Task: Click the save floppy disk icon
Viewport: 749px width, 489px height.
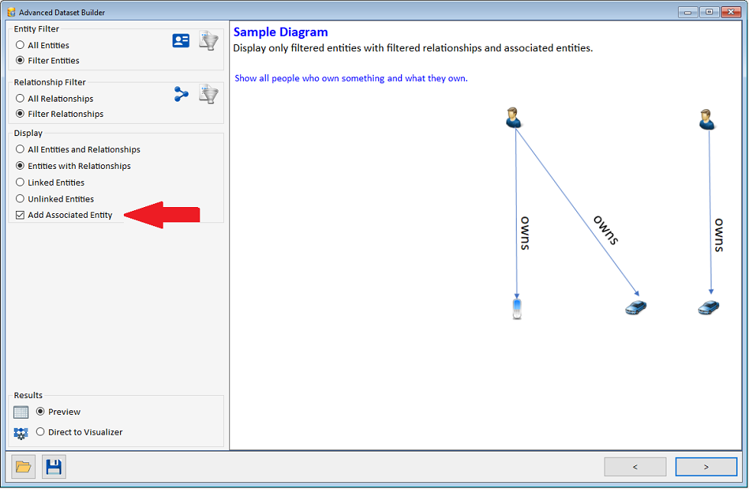Action: coord(53,467)
